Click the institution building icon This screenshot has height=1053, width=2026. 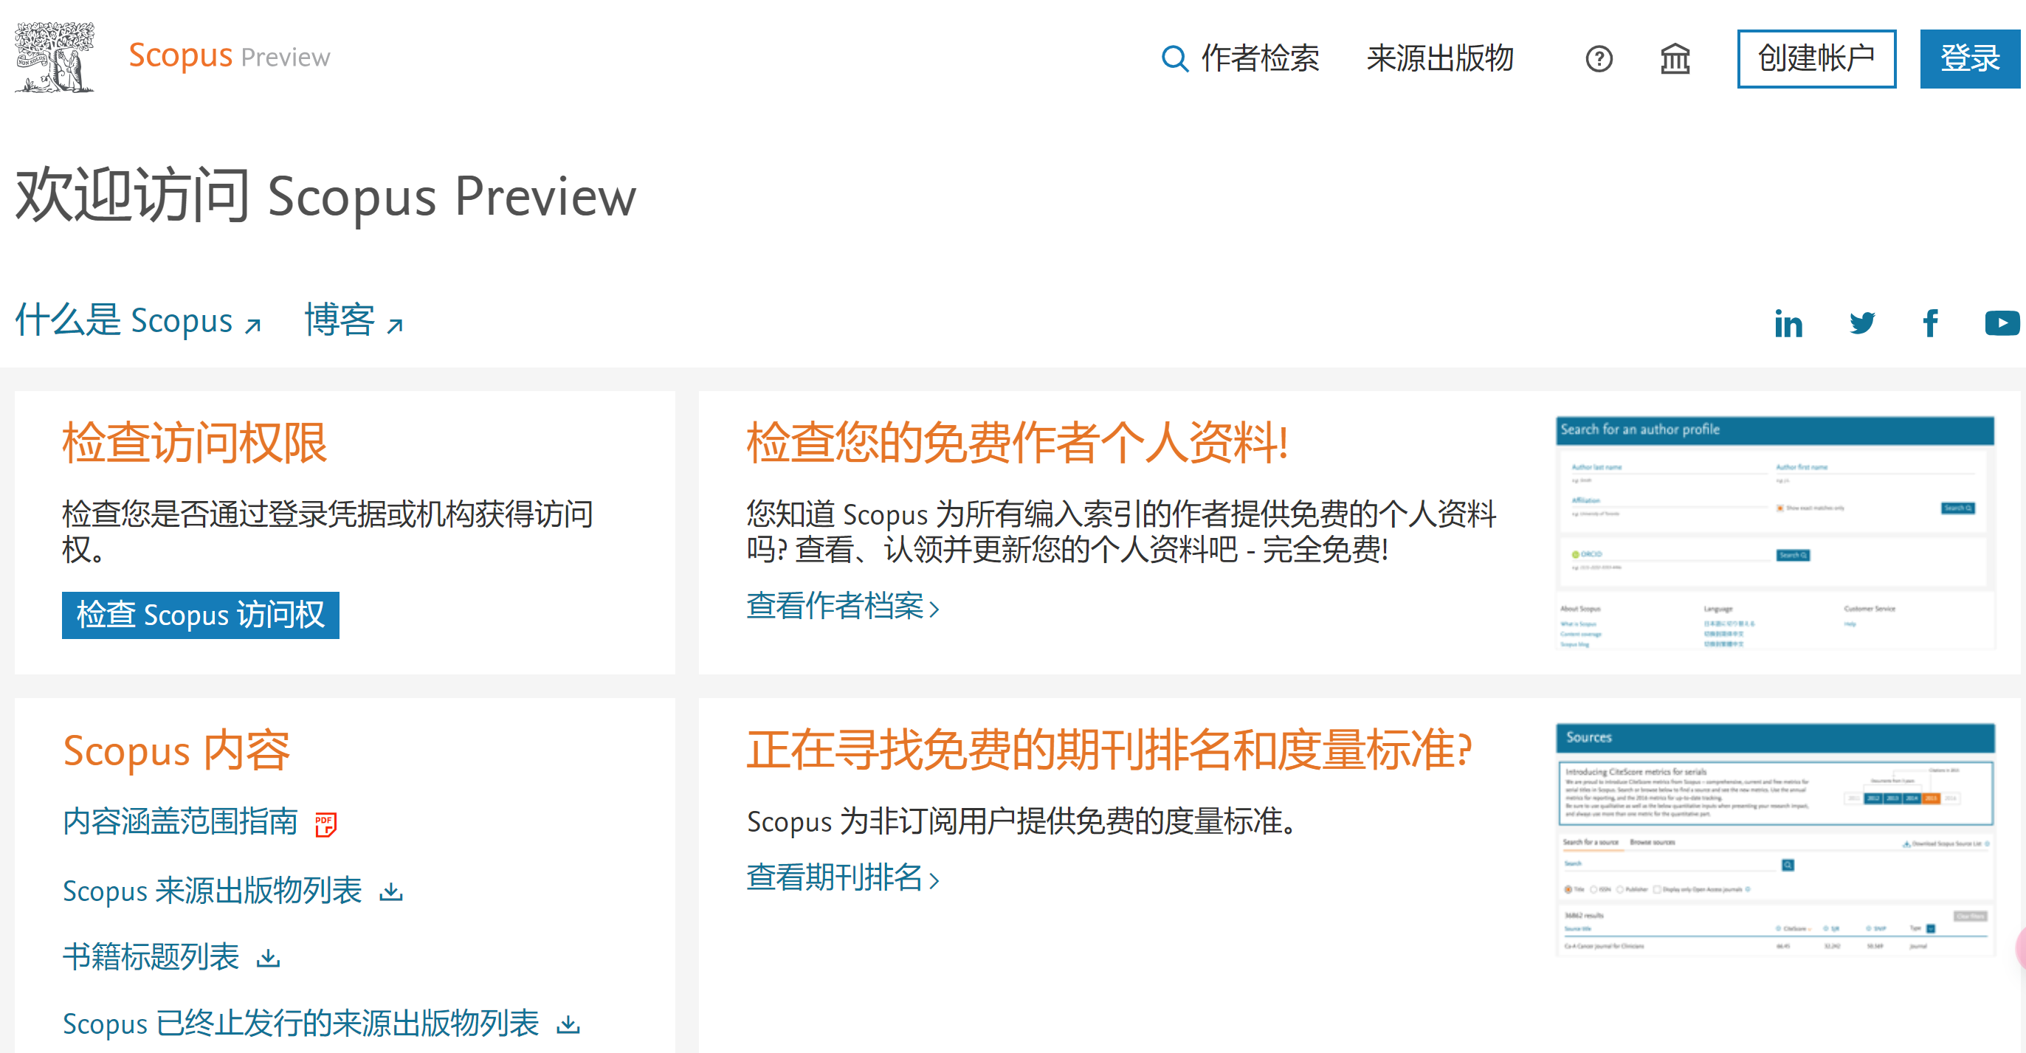point(1675,59)
